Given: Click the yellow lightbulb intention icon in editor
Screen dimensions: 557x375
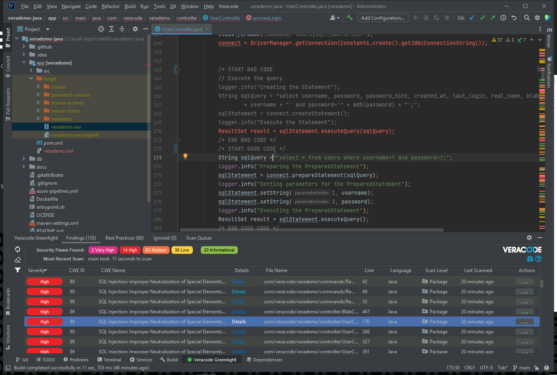Looking at the screenshot, I should (x=185, y=156).
